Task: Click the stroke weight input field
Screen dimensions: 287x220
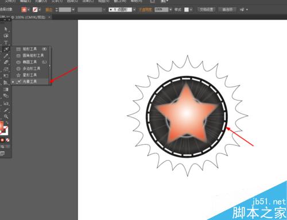Action: click(65, 10)
